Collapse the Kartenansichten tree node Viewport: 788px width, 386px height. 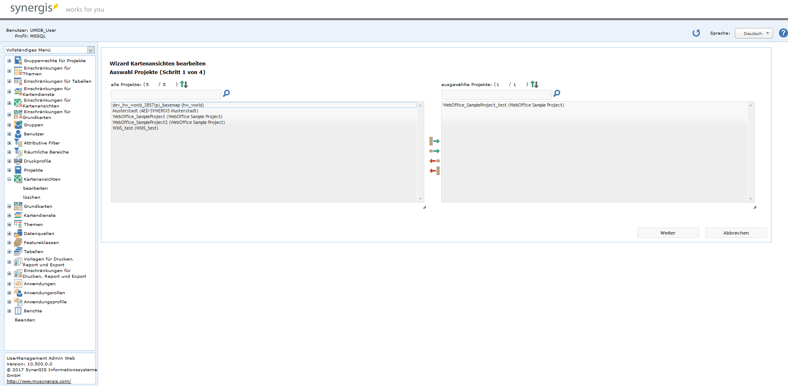9,179
